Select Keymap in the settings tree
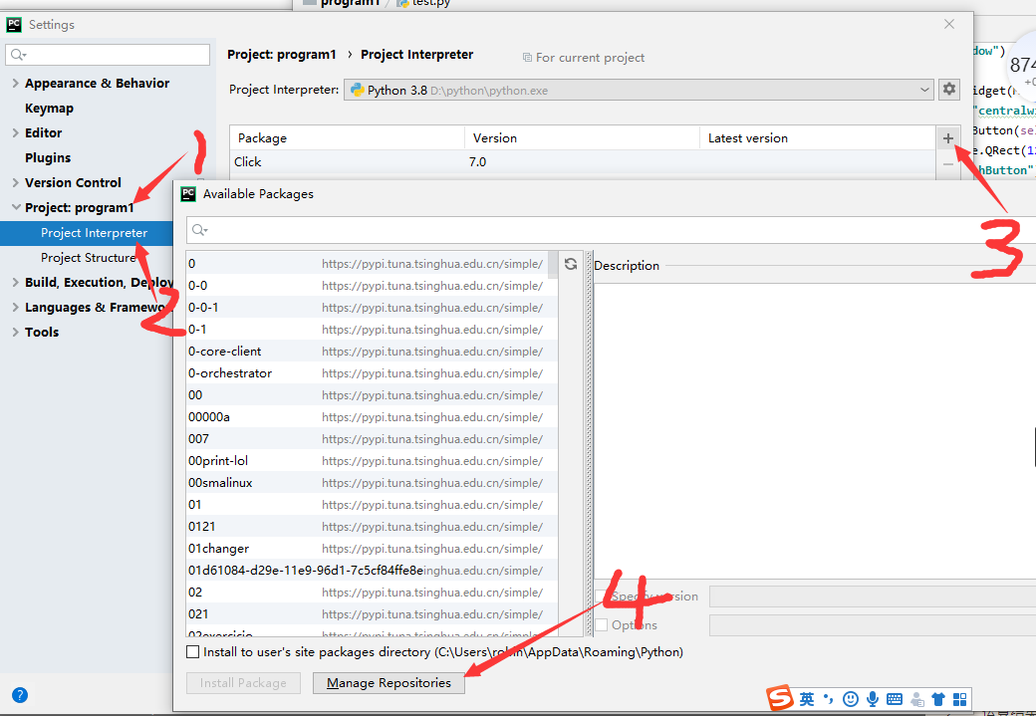 click(x=49, y=109)
